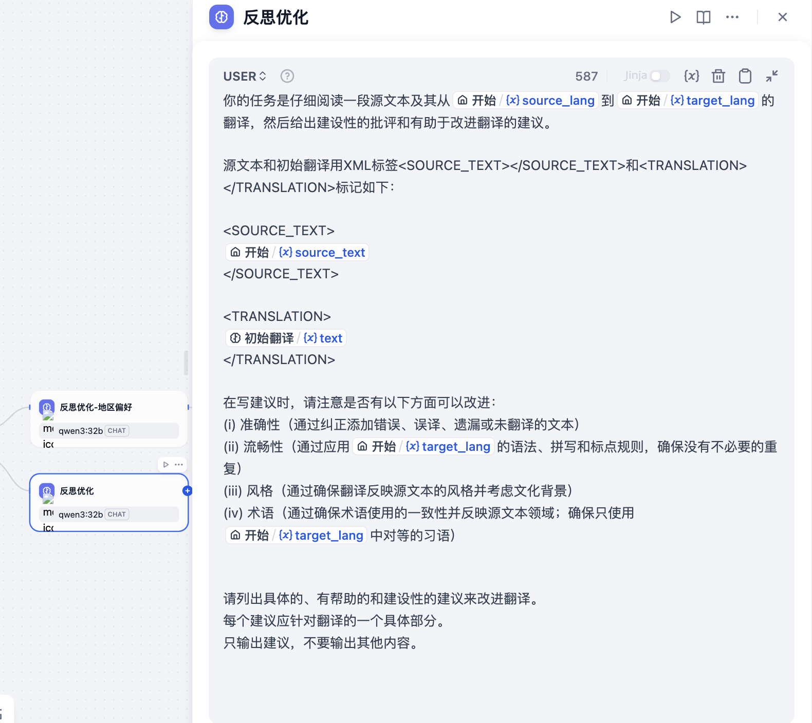Select the 反思优化 node on canvas
Viewport: 812px width, 723px height.
click(109, 503)
